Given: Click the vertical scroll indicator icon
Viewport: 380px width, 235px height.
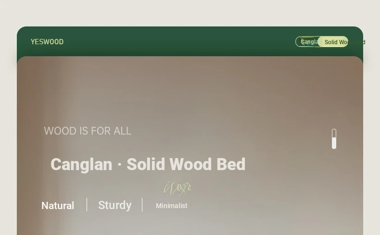Looking at the screenshot, I should tap(334, 139).
